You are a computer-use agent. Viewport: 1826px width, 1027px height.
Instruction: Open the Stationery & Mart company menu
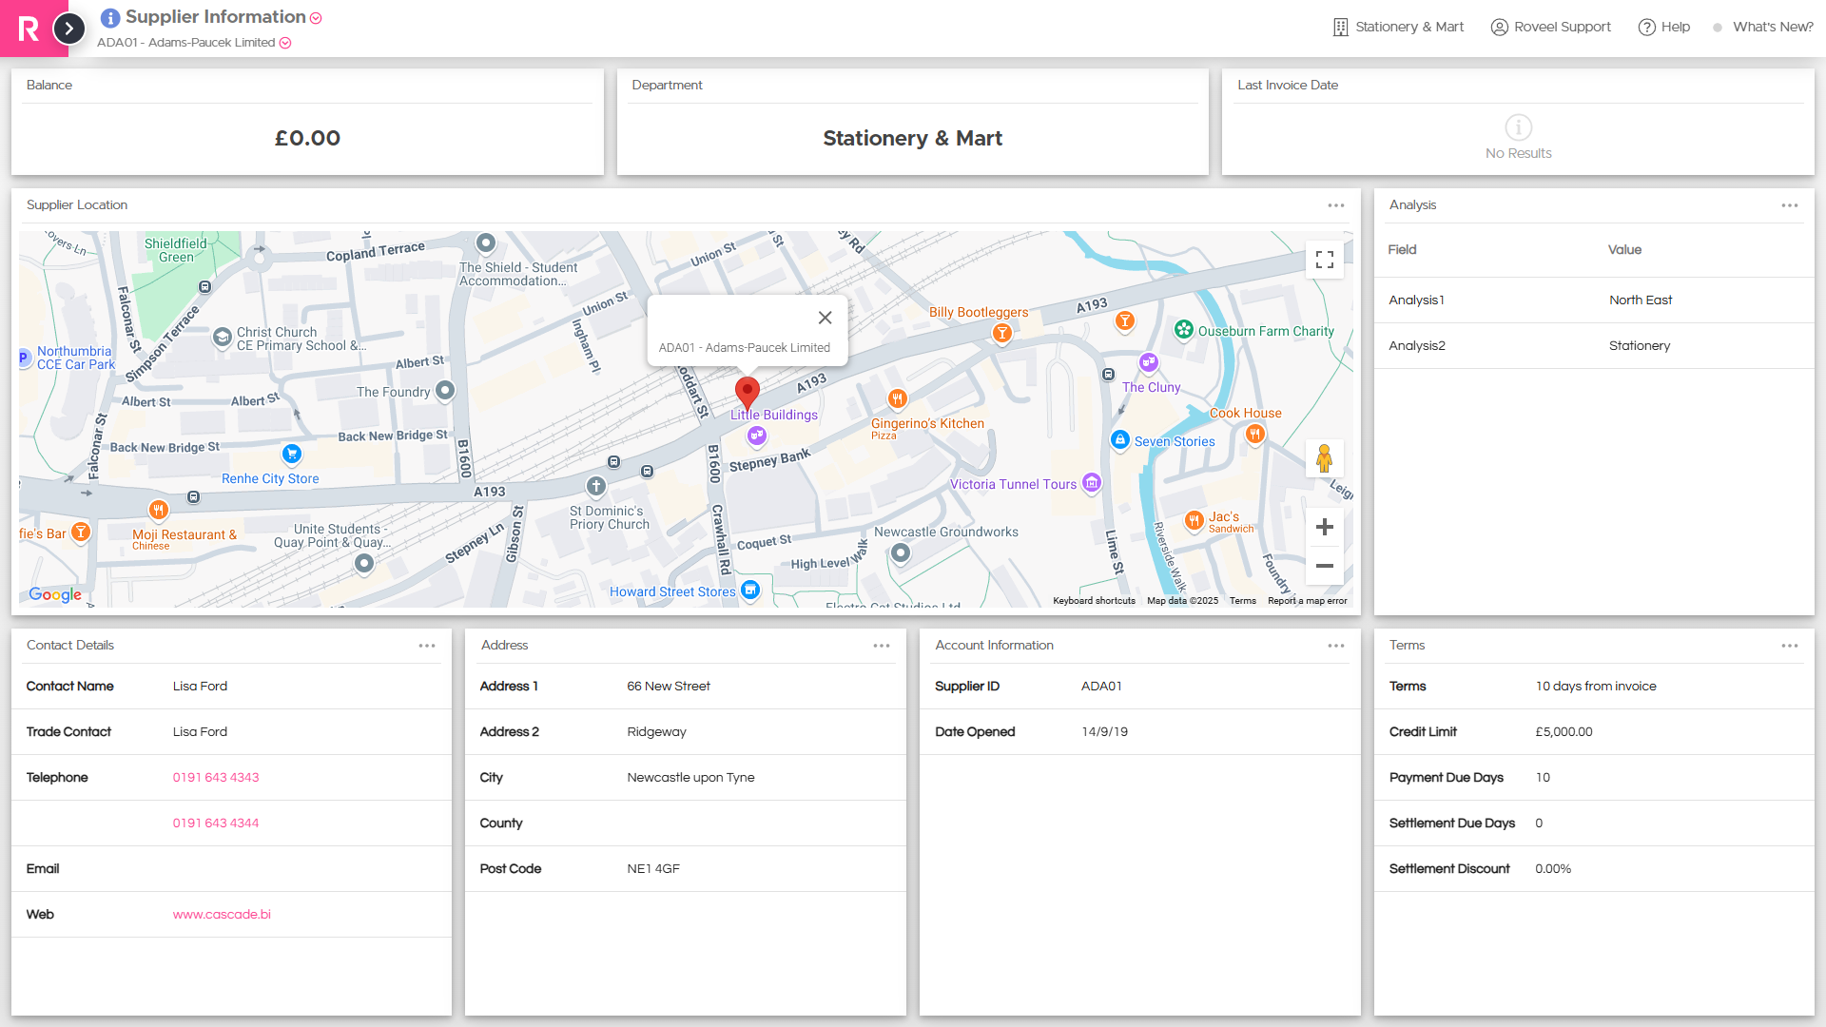[x=1398, y=27]
